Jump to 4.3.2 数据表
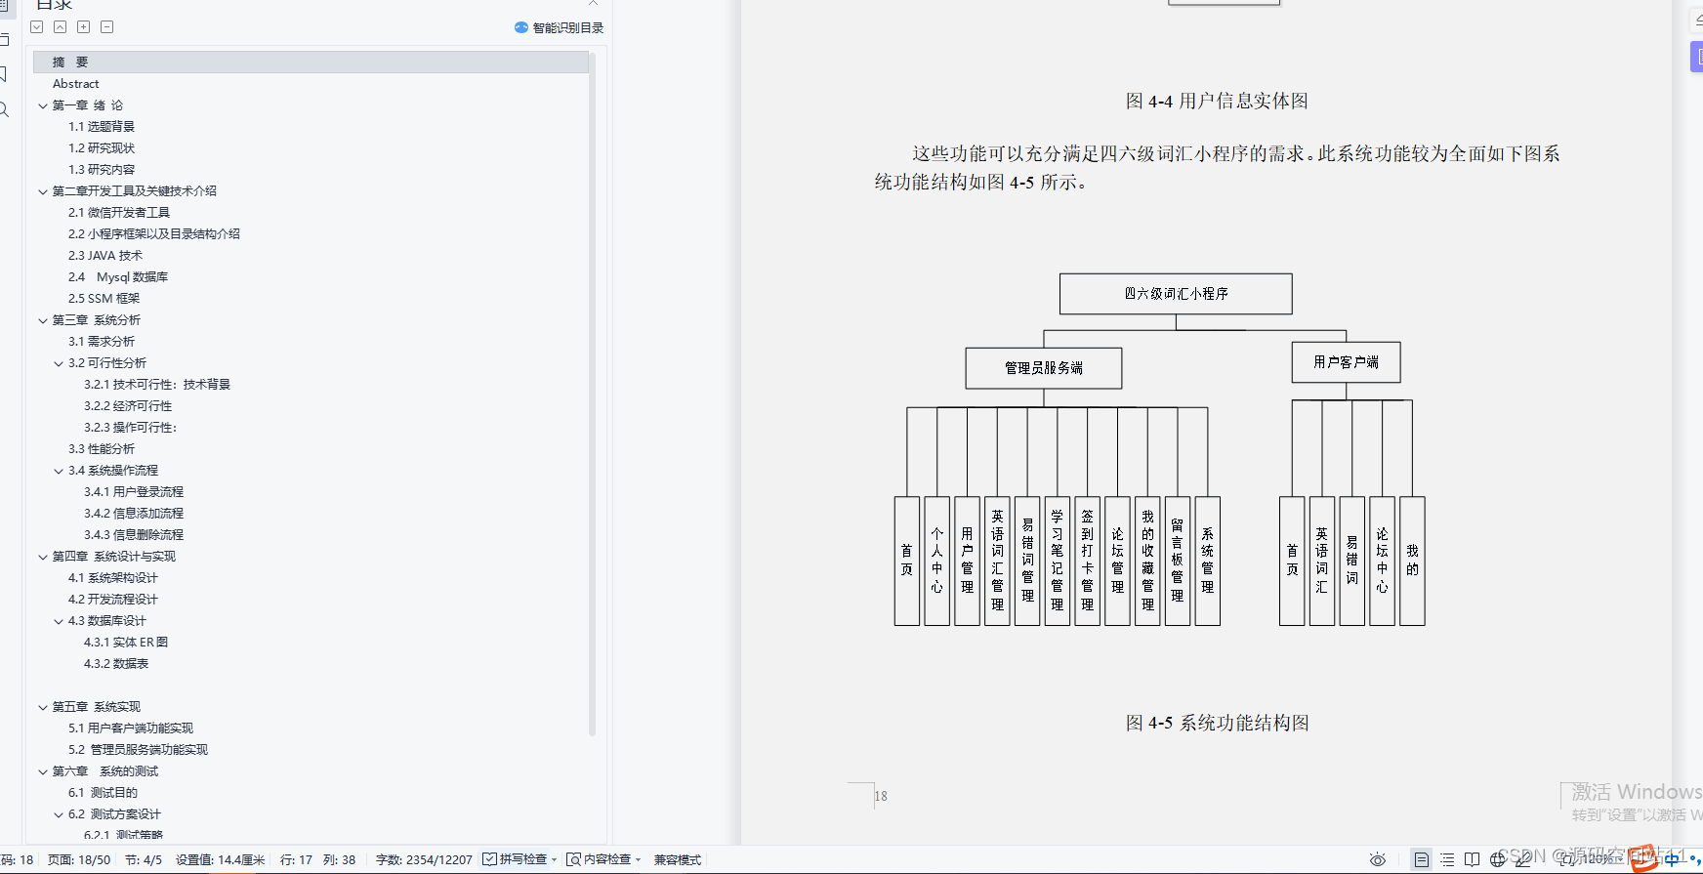Image resolution: width=1703 pixels, height=874 pixels. 116,664
